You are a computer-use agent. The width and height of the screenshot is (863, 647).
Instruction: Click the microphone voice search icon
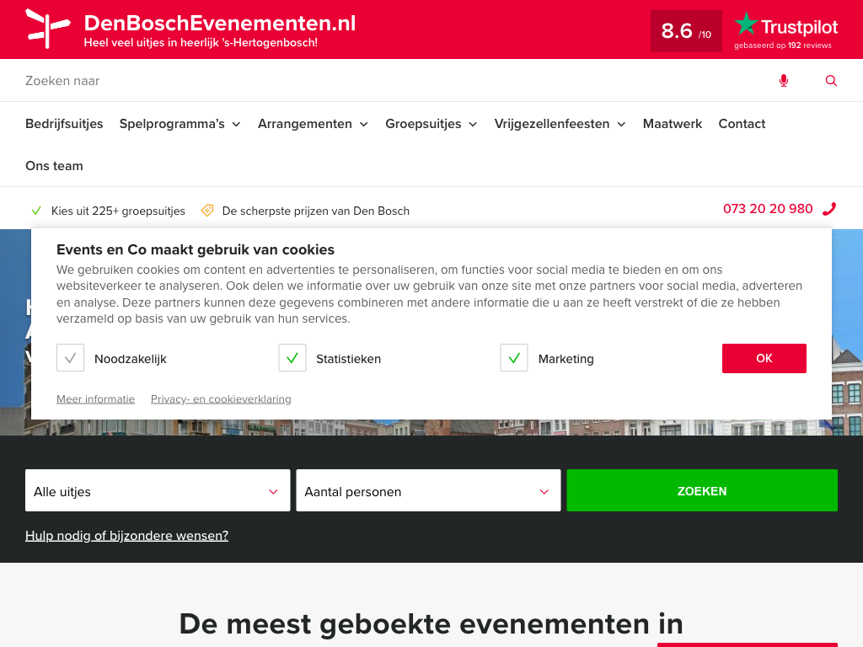pos(784,81)
